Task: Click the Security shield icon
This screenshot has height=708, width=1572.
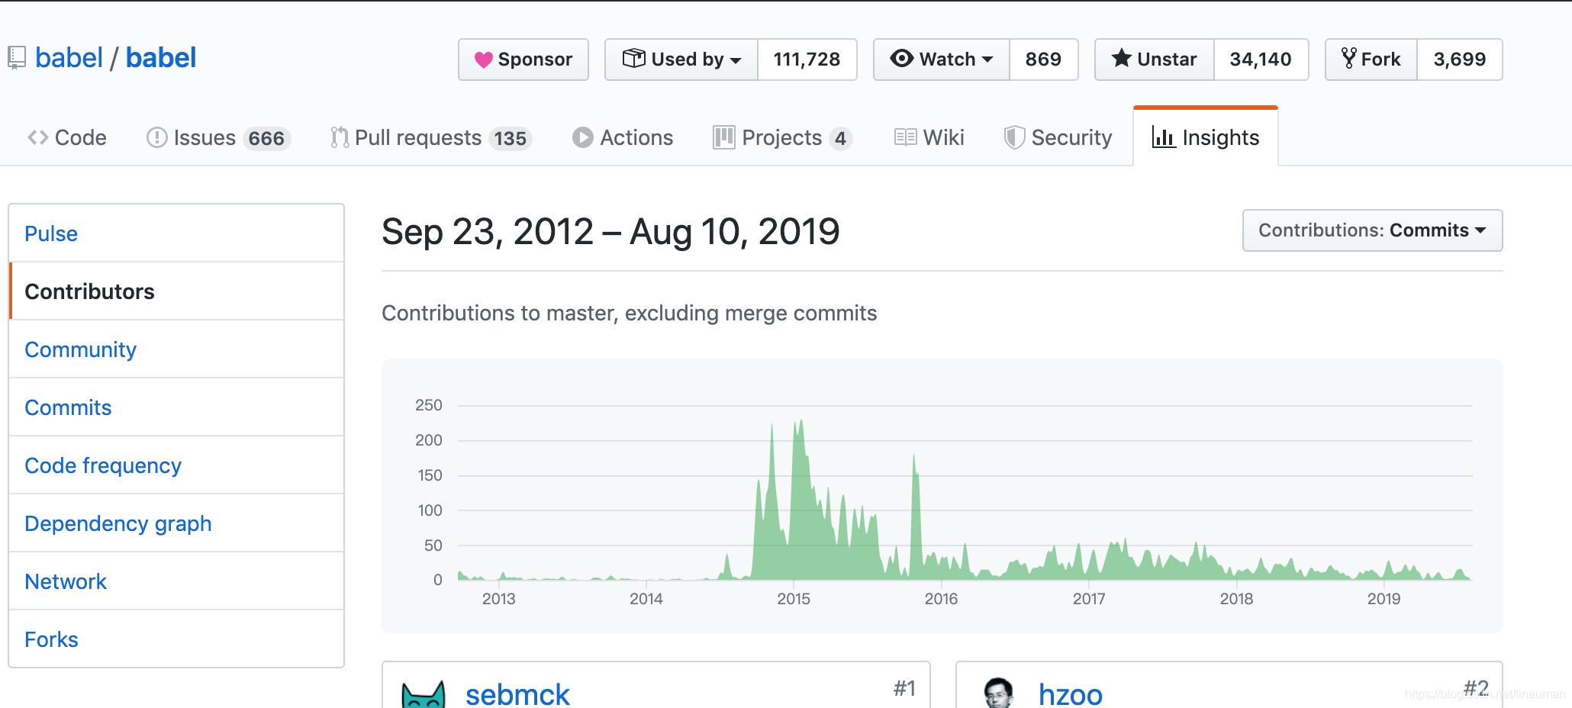Action: pos(1014,137)
